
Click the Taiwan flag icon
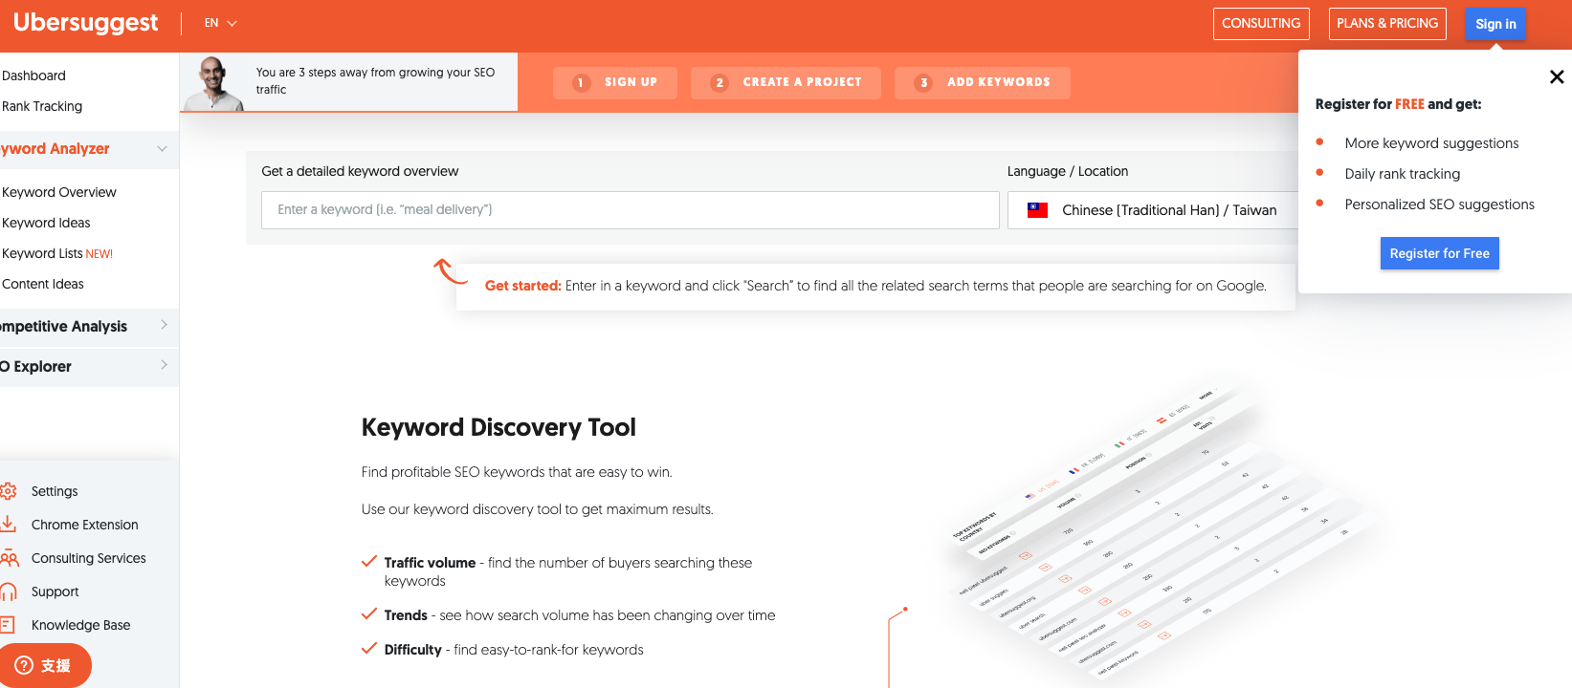coord(1037,210)
